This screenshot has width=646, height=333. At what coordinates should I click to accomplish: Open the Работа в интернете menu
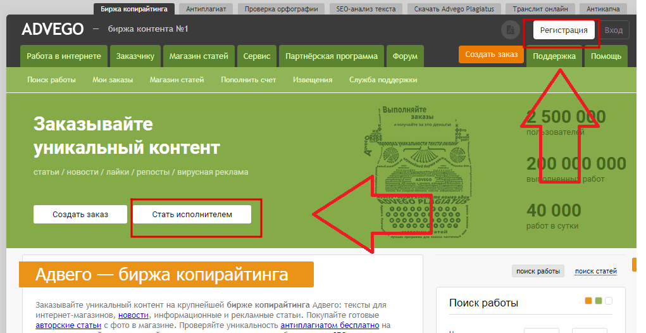64,56
